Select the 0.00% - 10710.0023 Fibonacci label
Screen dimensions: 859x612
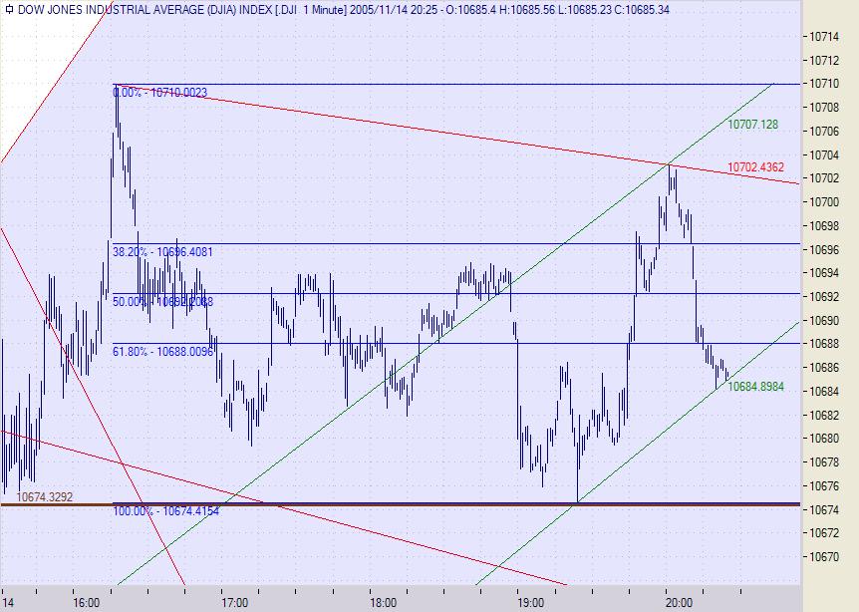[x=160, y=93]
